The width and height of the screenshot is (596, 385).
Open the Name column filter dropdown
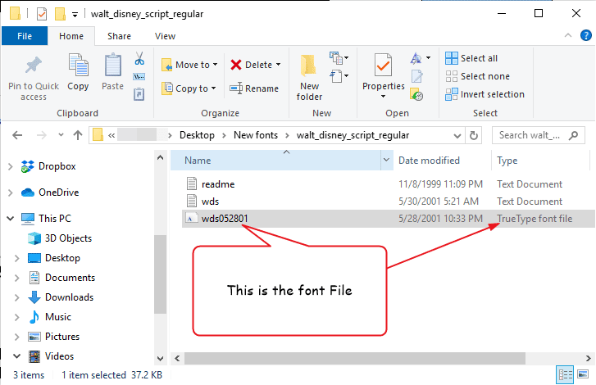tap(387, 160)
